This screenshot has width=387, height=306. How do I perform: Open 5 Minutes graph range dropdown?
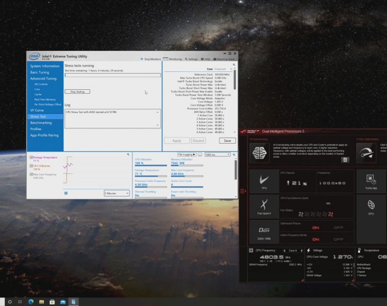pyautogui.click(x=116, y=193)
